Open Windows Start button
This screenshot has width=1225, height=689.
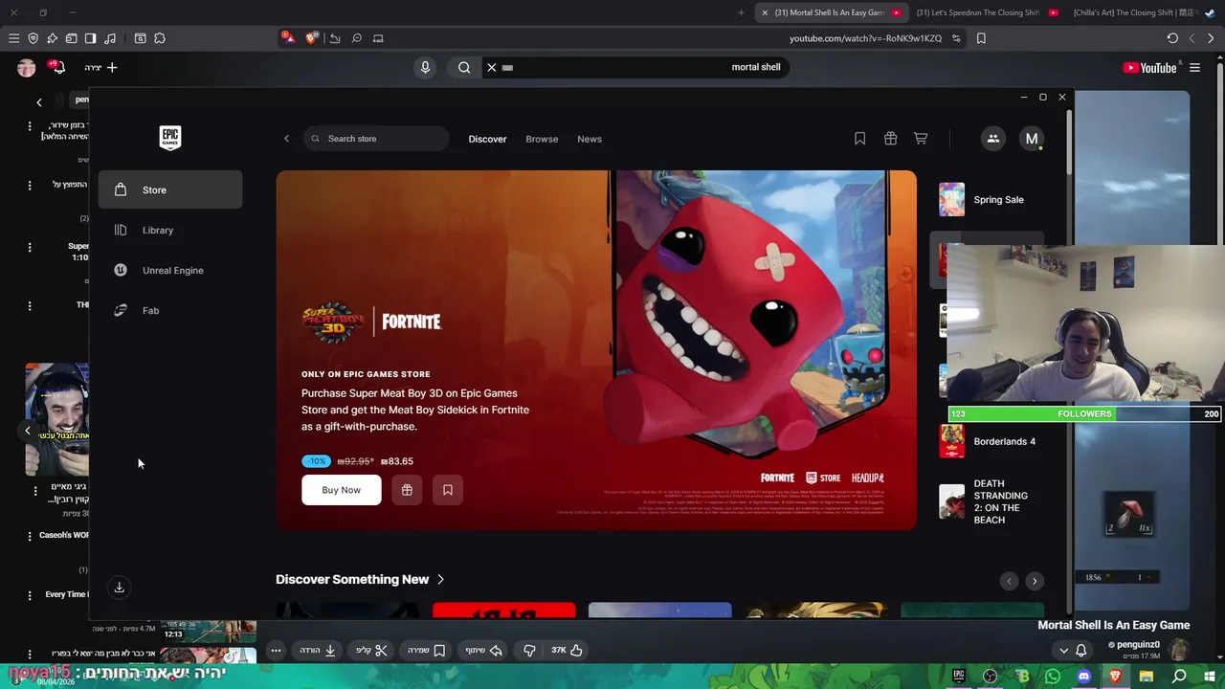[x=1210, y=677]
